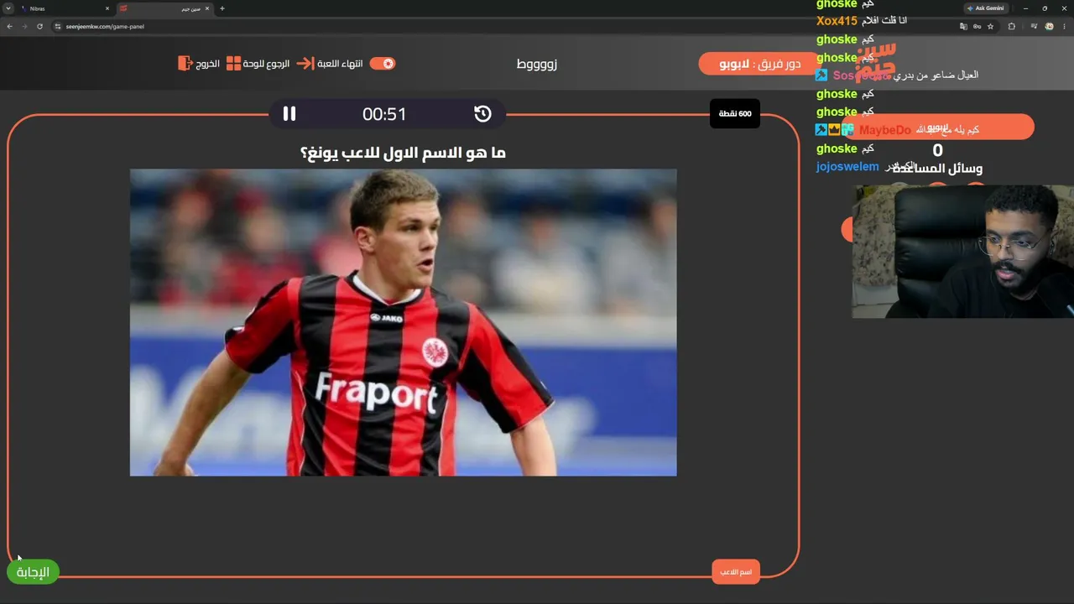Click the question text above the photo
The image size is (1074, 604).
[x=403, y=153]
